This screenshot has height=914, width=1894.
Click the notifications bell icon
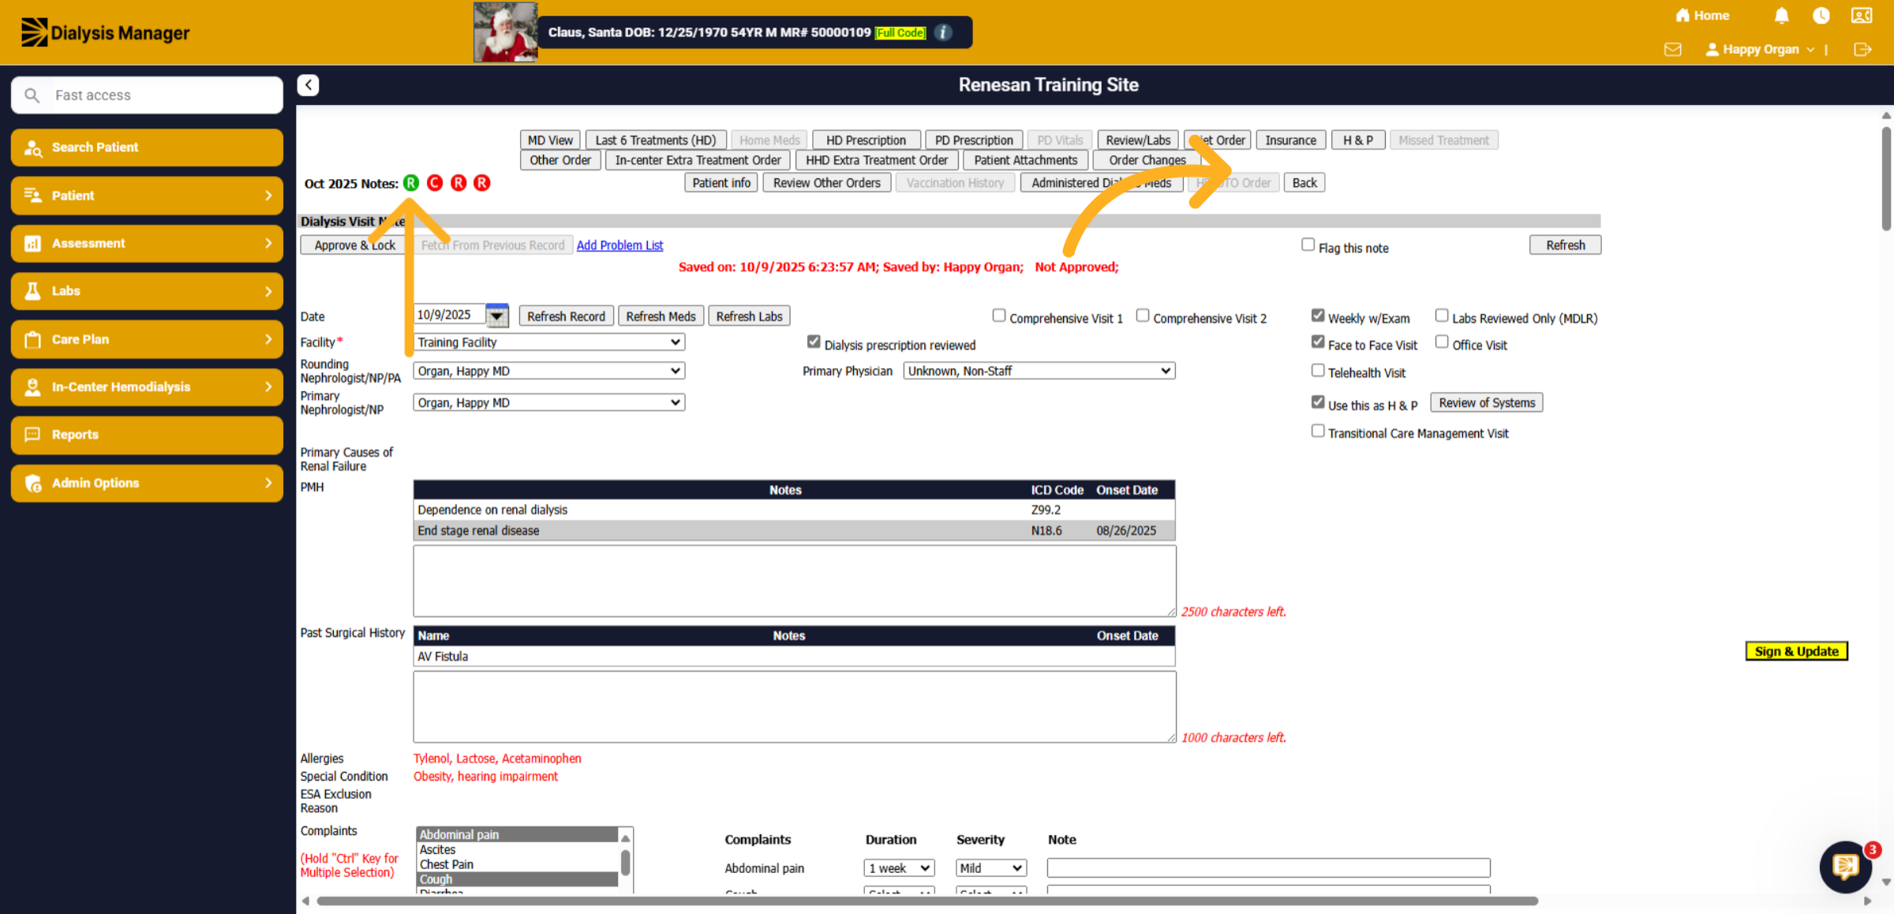point(1781,16)
